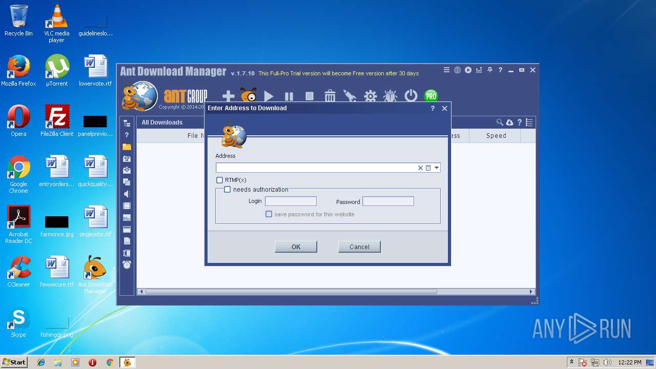656x369 pixels.
Task: Open Internet Explorer from the taskbar
Action: click(41, 362)
